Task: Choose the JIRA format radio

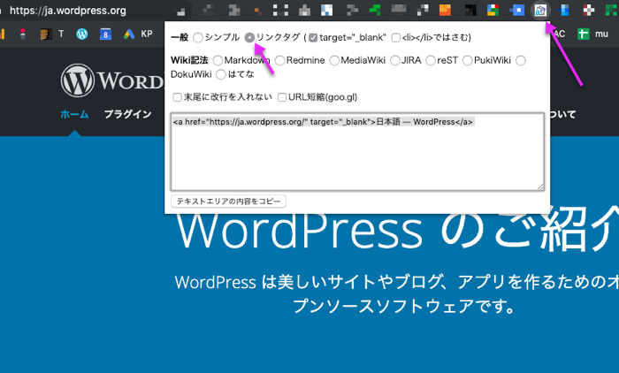Action: (x=394, y=61)
